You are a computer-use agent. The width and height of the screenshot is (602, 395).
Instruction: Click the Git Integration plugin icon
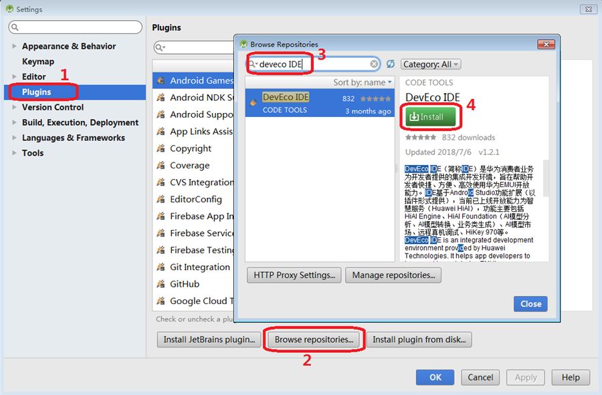pyautogui.click(x=161, y=267)
